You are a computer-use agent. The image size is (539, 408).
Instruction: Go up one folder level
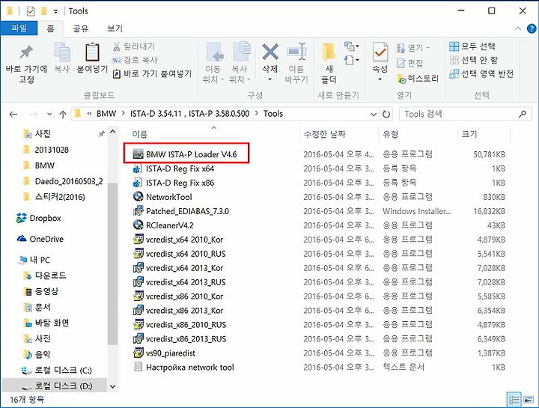pos(63,114)
